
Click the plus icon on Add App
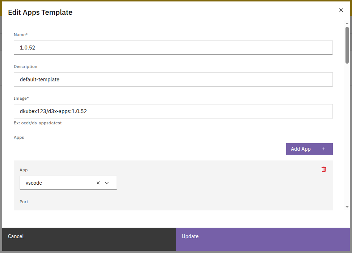[323, 149]
